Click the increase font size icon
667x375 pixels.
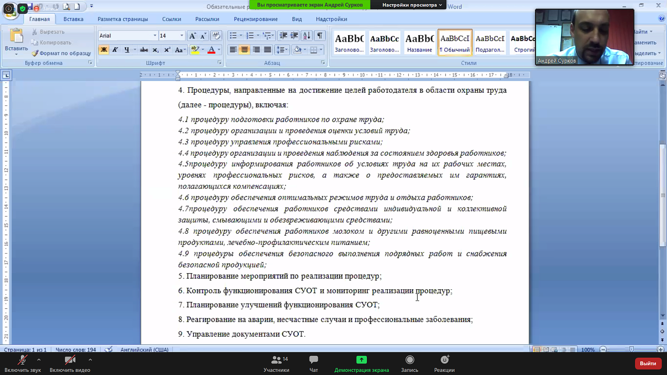[192, 36]
